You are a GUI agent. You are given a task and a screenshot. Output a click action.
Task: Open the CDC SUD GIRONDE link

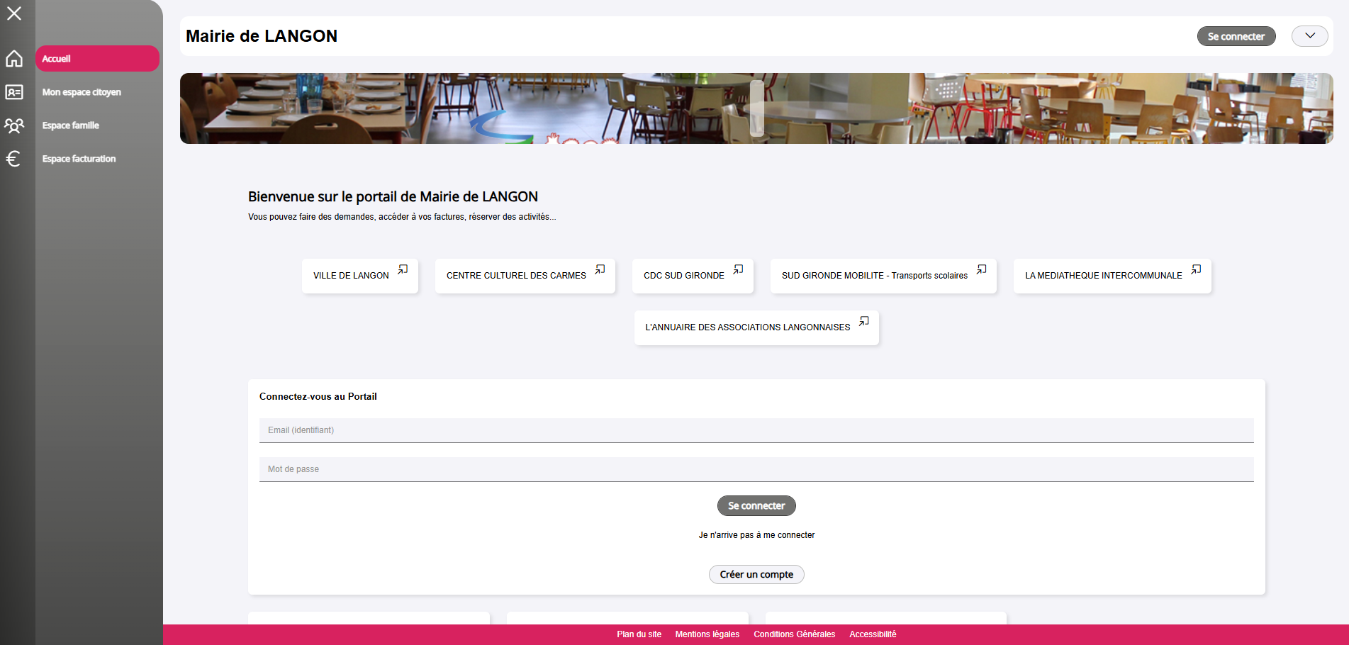coord(693,276)
